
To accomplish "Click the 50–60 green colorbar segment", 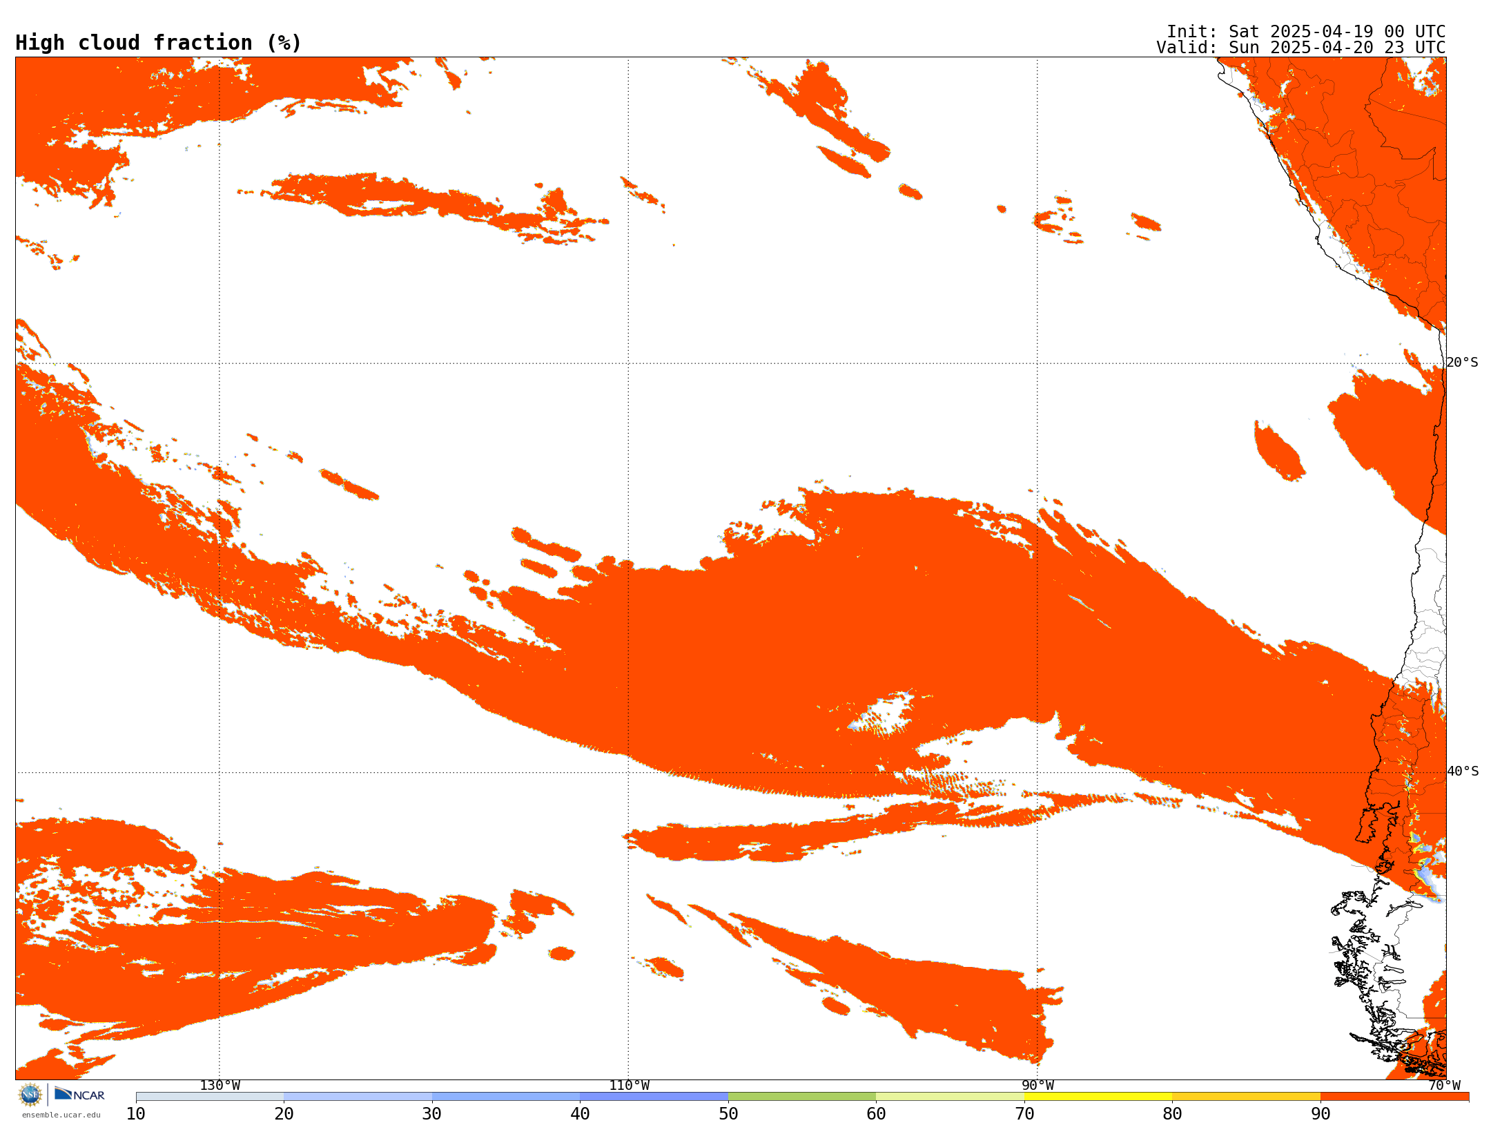I will tap(802, 1097).
